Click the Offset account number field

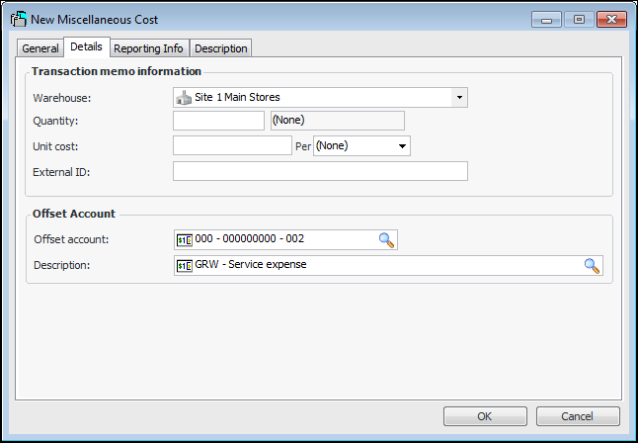[284, 239]
